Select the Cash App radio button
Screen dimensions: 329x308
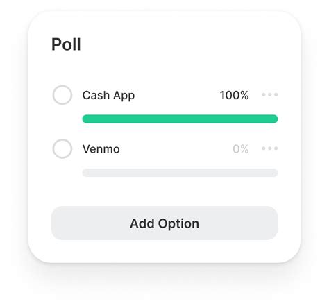coord(62,95)
